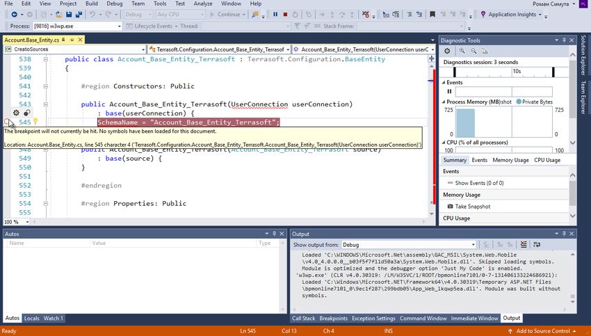Collapse the Properties region at line 554
Screen dimensions: 591x336
coord(46,204)
